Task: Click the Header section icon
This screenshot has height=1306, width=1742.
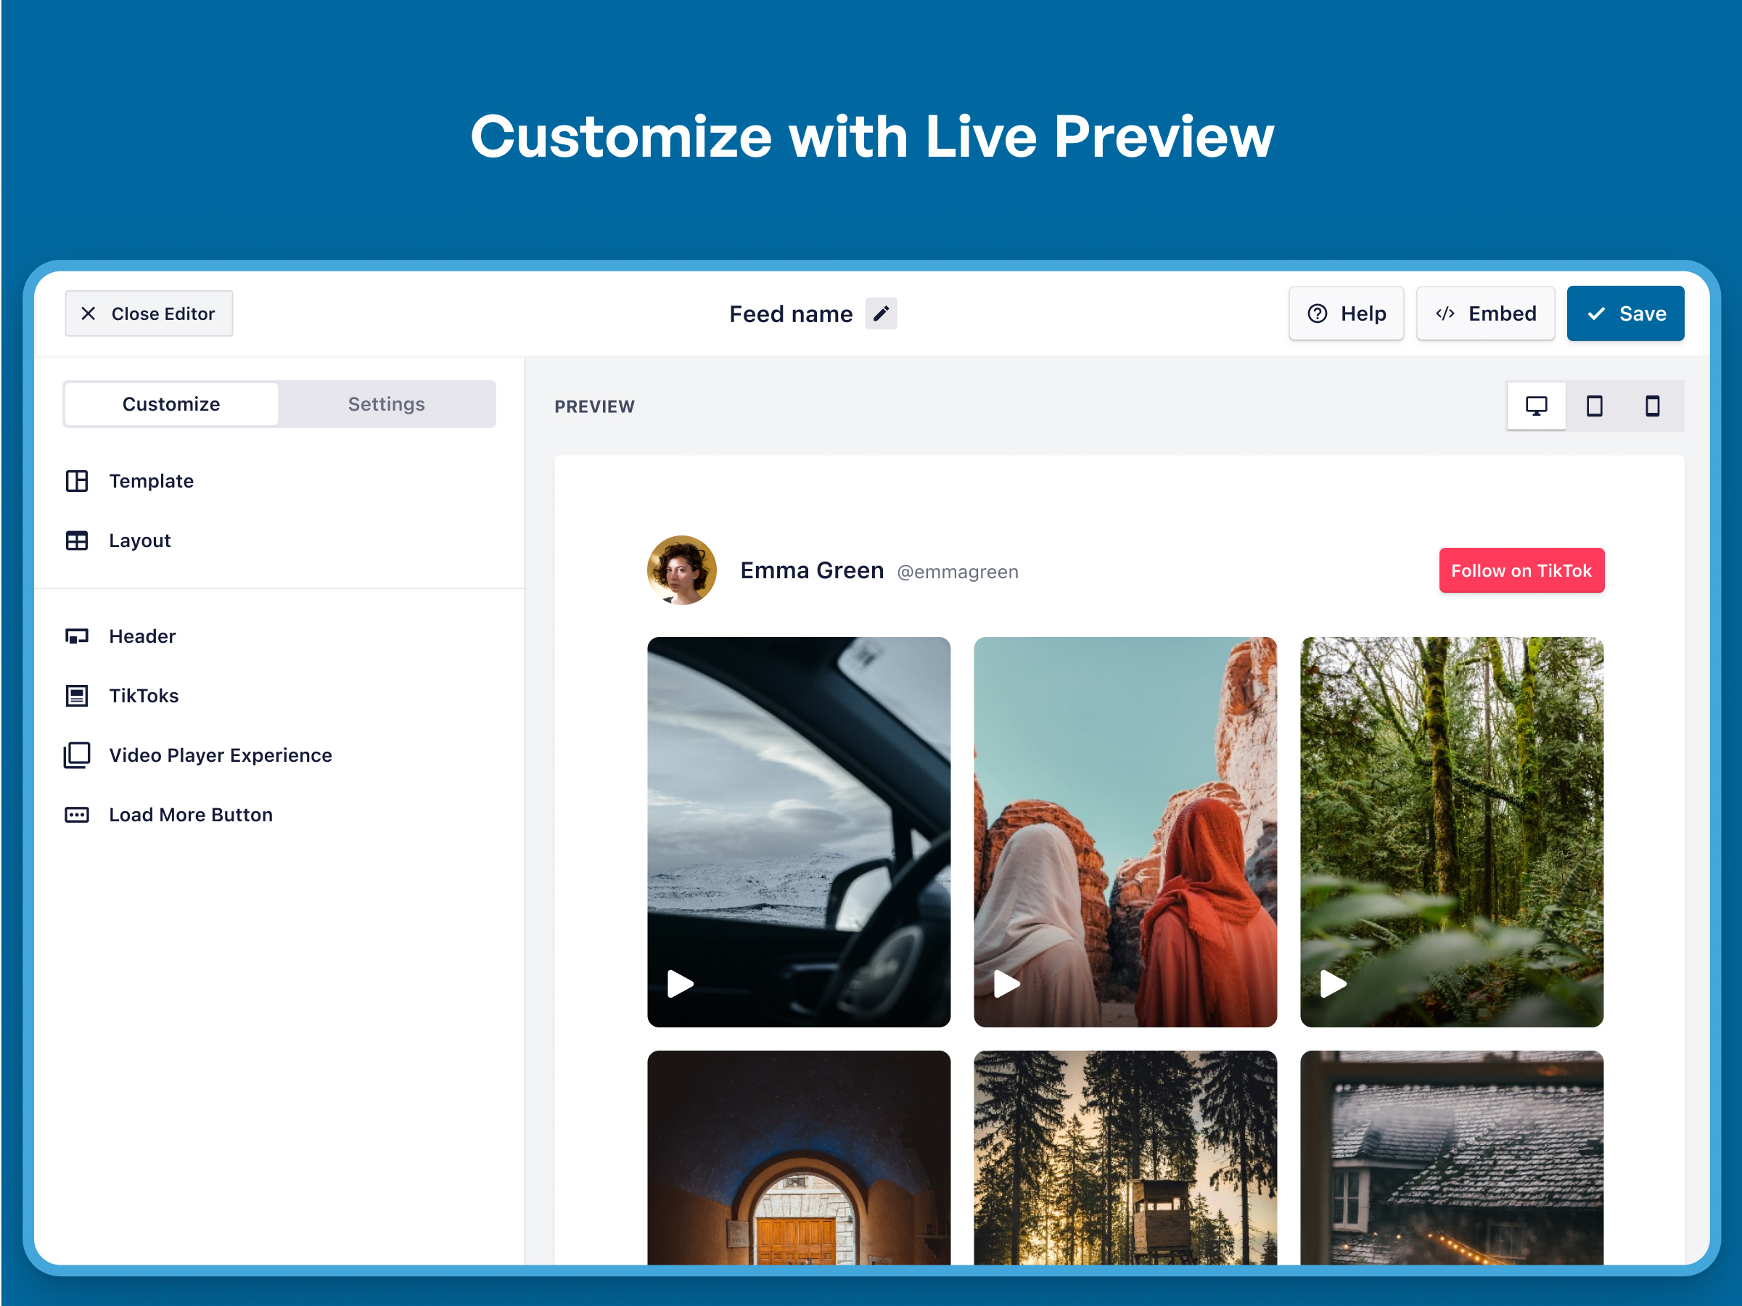Action: [x=76, y=636]
